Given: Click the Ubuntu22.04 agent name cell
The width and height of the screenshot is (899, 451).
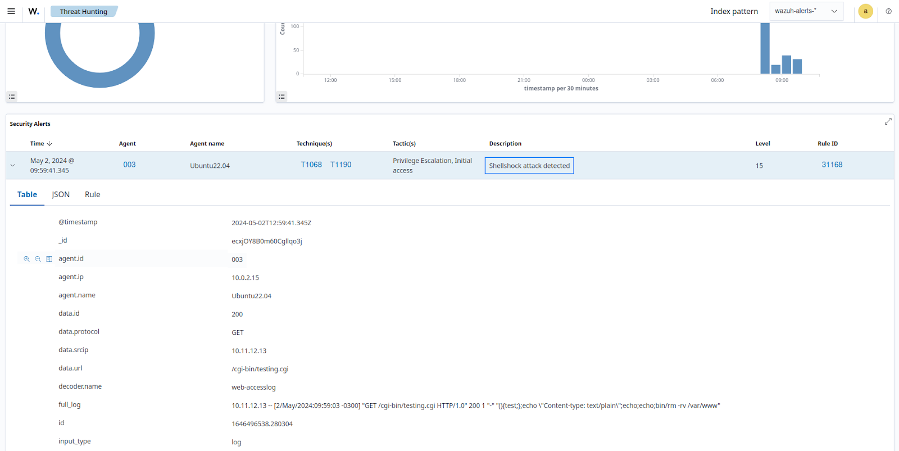Looking at the screenshot, I should pyautogui.click(x=210, y=166).
